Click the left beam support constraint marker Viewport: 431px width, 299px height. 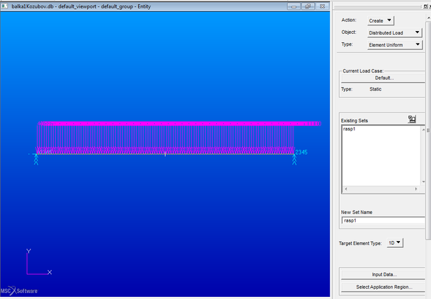pyautogui.click(x=36, y=158)
